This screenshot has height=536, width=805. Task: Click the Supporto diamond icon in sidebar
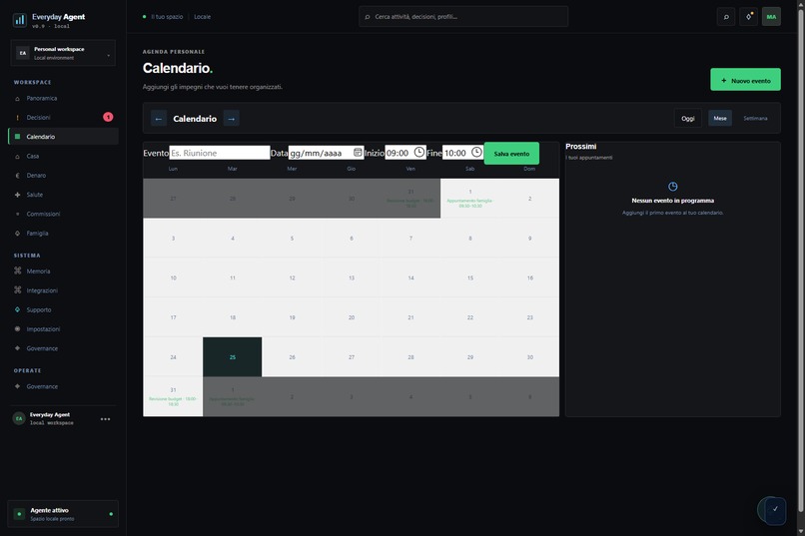click(x=17, y=309)
